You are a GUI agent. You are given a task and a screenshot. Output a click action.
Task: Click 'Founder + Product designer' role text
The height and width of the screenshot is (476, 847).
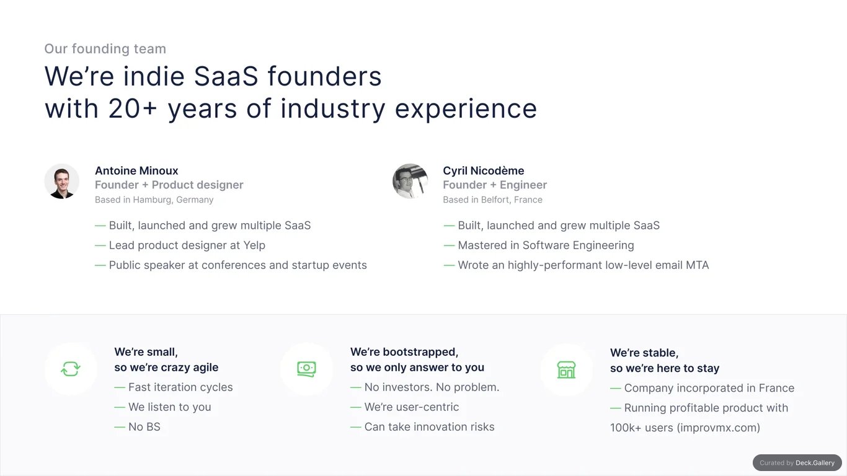[x=169, y=185]
